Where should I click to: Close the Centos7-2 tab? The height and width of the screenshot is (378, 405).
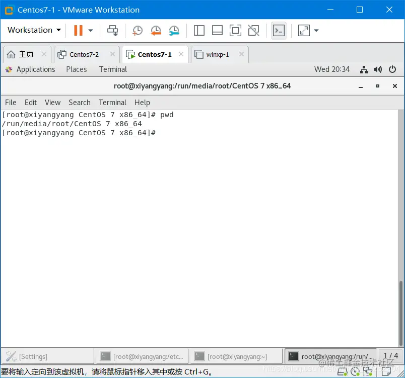[x=112, y=54]
